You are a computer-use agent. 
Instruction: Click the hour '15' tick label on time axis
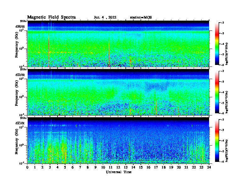tap(141, 167)
